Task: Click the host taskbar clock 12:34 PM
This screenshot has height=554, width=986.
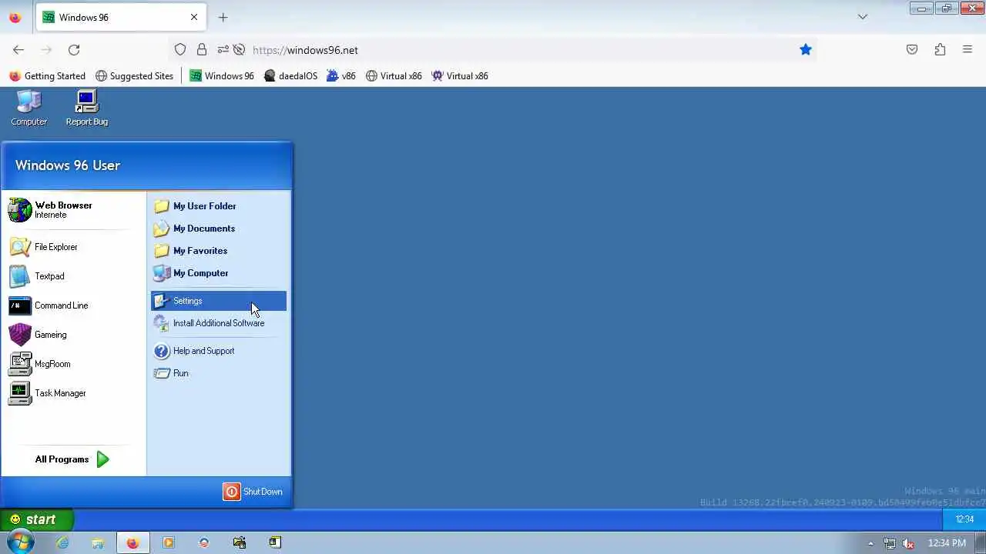Action: 947,543
